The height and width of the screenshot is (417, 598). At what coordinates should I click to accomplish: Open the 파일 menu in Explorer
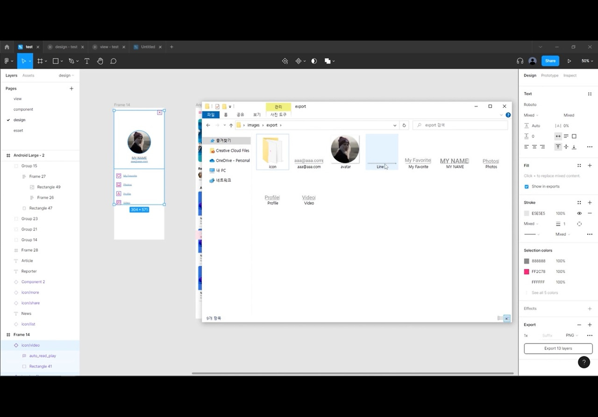click(x=211, y=115)
